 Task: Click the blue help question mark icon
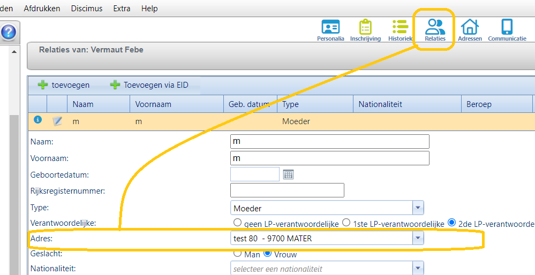tap(8, 33)
